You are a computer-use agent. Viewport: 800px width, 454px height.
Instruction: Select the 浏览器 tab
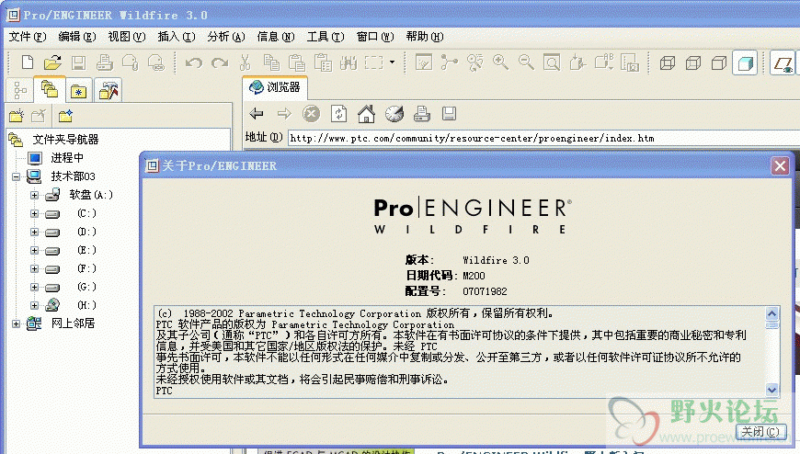click(275, 87)
